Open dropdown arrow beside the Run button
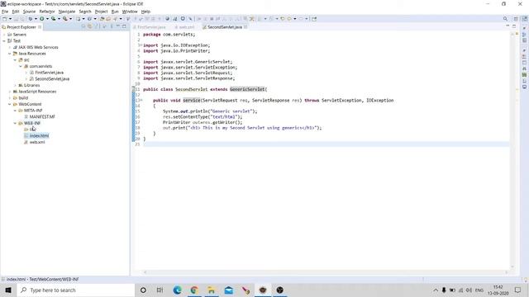This screenshot has width=529, height=297. click(47, 19)
